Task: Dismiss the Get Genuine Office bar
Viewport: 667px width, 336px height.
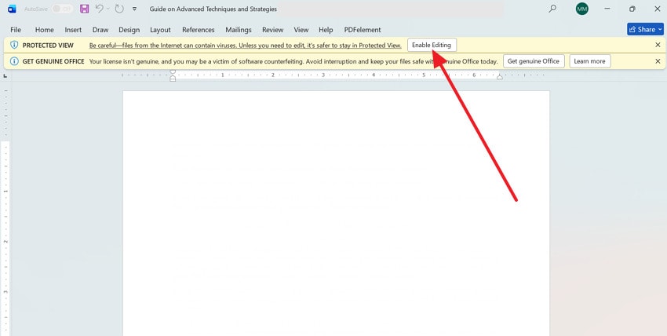Action: (x=658, y=61)
